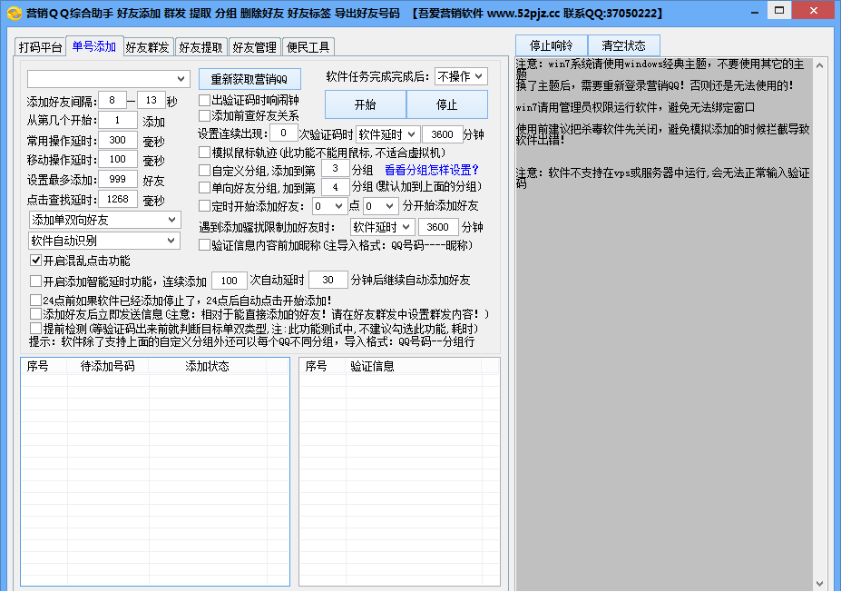Viewport: 841px width, 612px height.
Task: Open the 好友群发 tab
Action: pyautogui.click(x=148, y=47)
